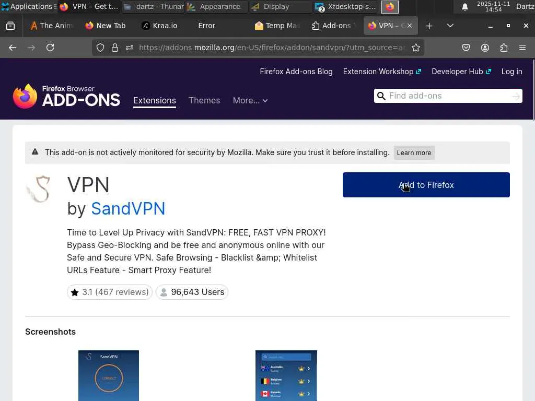
Task: Submit search with the arrow icon
Action: coord(516,97)
